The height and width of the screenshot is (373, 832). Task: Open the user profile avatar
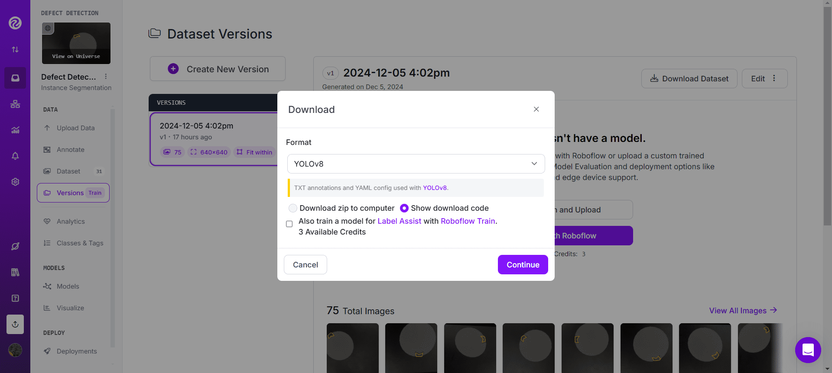[x=15, y=350]
